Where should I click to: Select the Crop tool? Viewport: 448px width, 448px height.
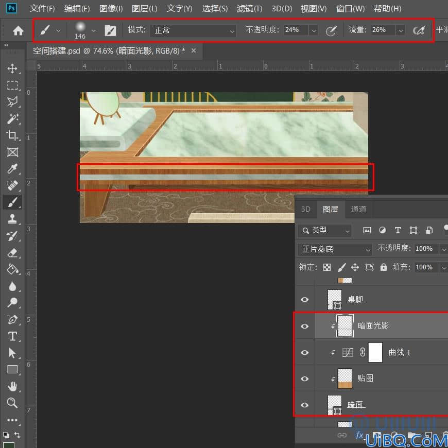point(12,135)
